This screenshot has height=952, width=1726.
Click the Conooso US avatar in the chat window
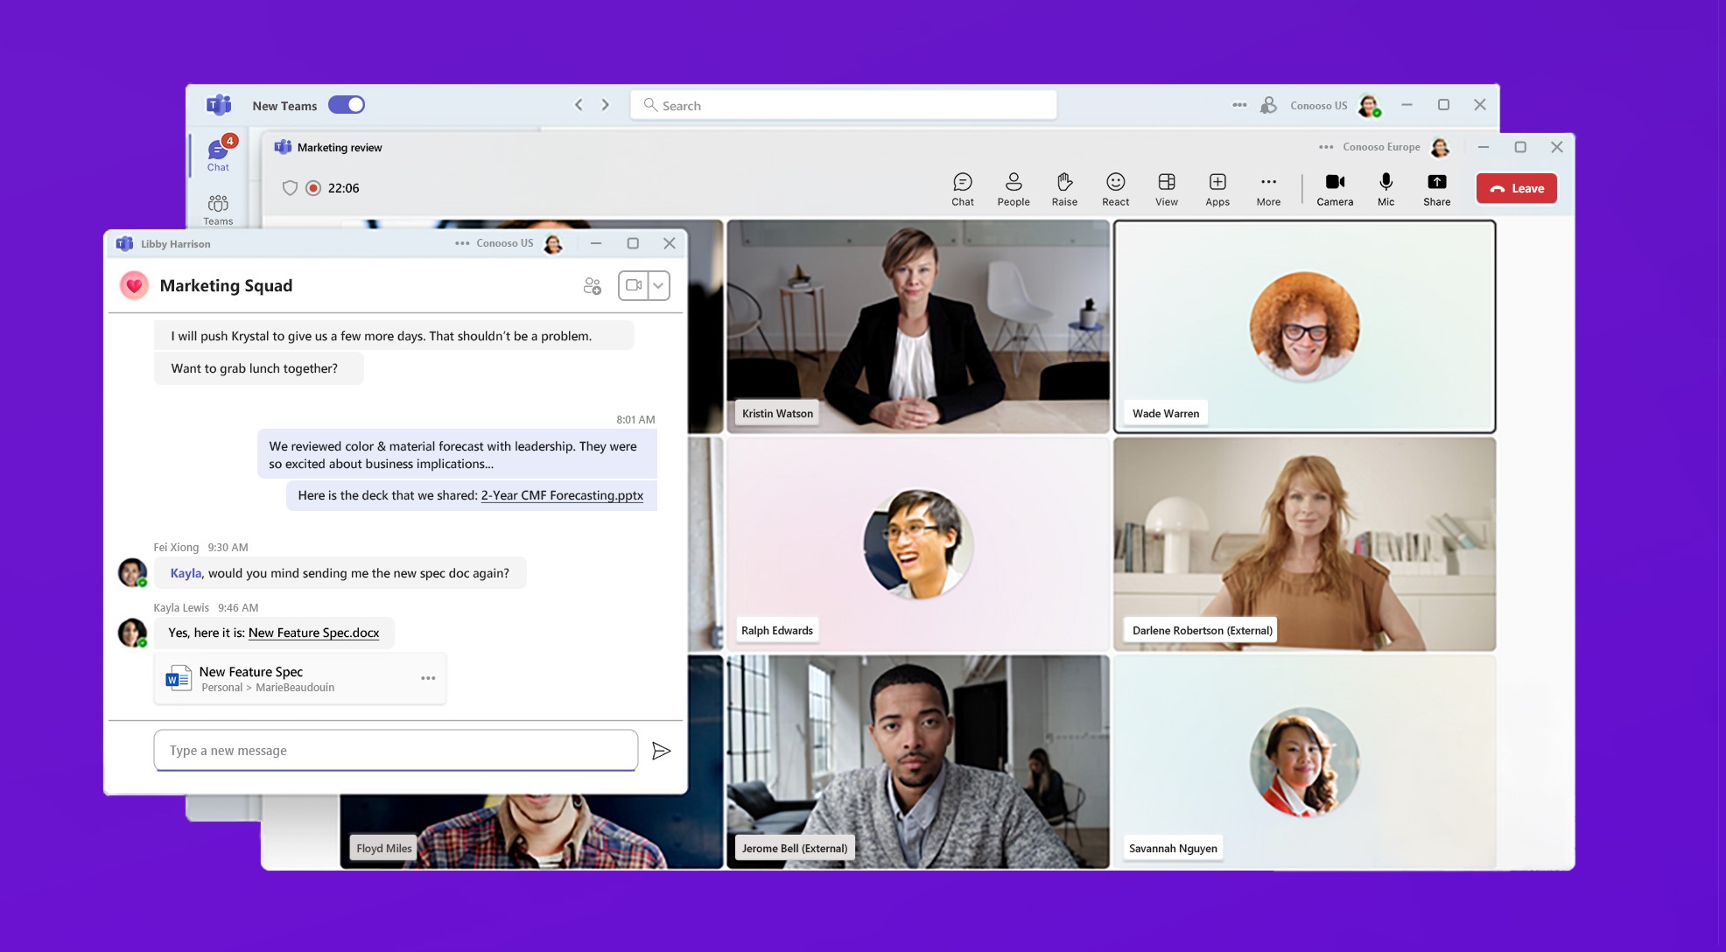pos(553,244)
